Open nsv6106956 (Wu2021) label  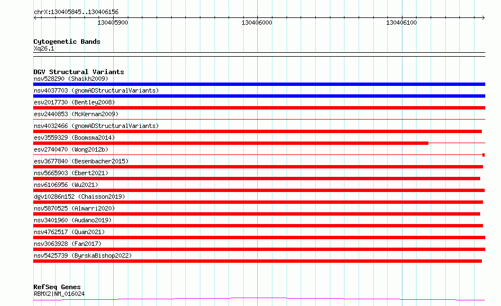pos(66,185)
